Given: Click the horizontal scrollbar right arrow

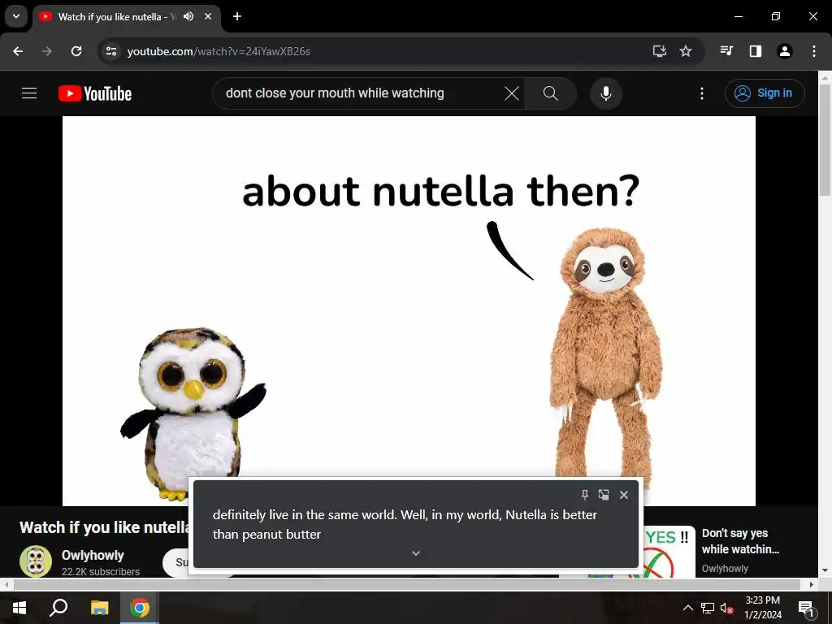Looking at the screenshot, I should coord(812,584).
